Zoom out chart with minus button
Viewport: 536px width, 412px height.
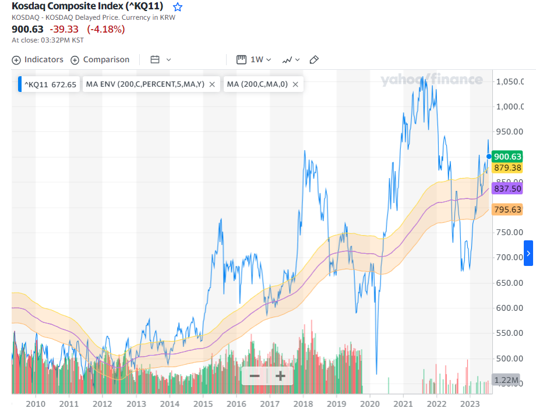click(255, 376)
